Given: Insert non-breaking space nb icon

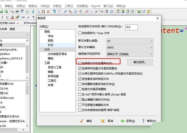Looking at the screenshot, I should [23, 17].
